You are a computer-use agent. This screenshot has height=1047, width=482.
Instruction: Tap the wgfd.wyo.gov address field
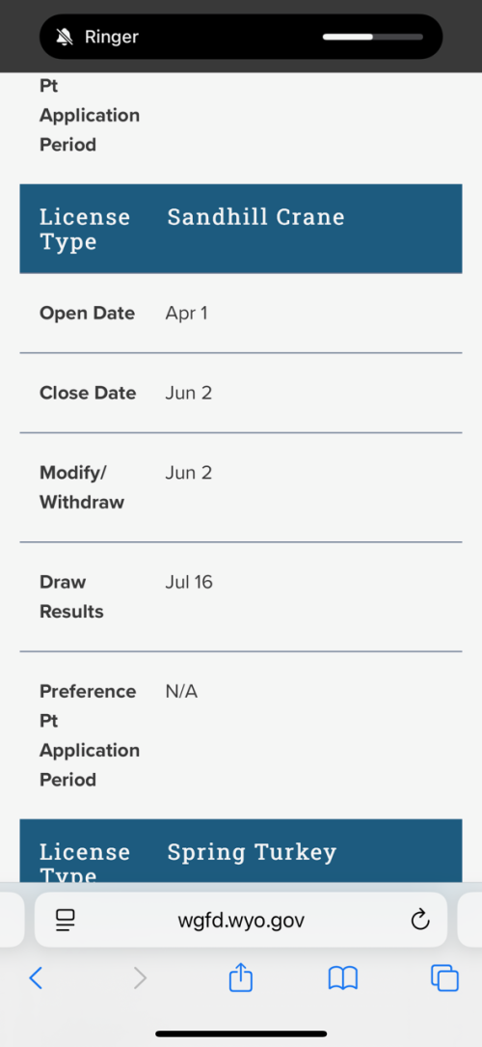pos(241,921)
